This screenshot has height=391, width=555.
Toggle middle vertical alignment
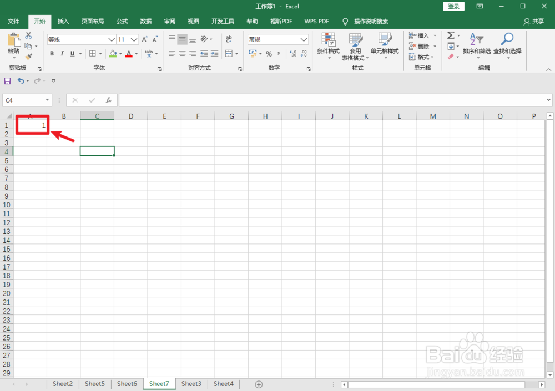[182, 39]
